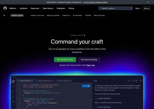Screen dimensions: 154x109
Task: Select the AI section label
Action: point(4,15)
